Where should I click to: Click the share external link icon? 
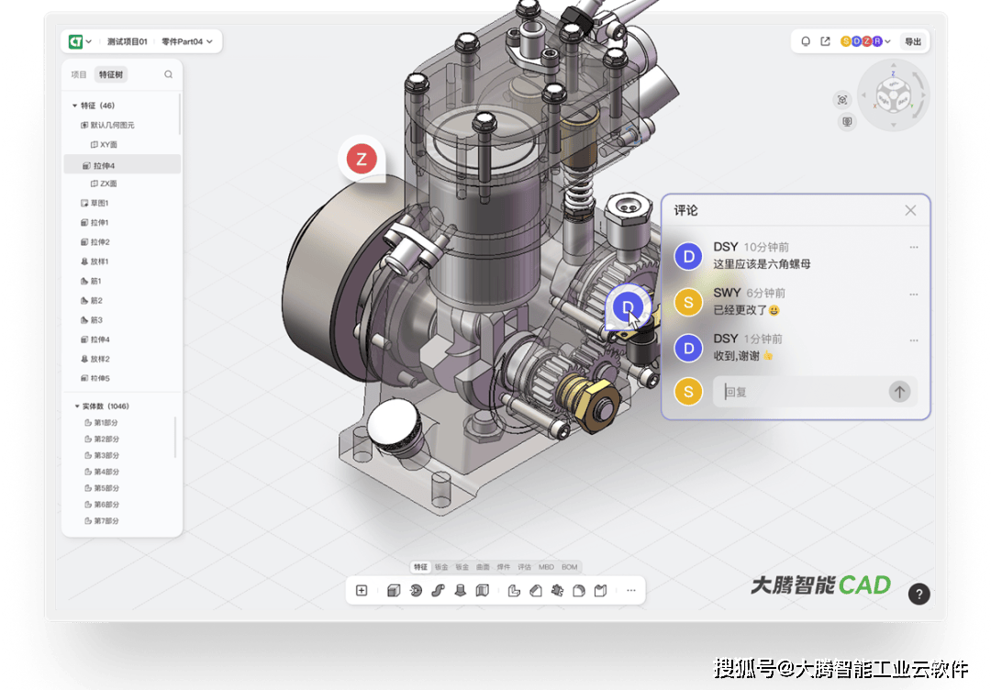(825, 41)
